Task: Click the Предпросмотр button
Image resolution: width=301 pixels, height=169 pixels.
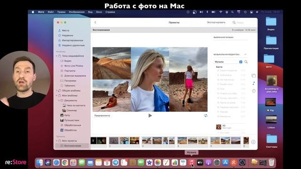Action: (x=102, y=115)
